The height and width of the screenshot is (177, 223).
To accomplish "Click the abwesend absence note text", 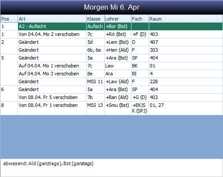I will (48, 163).
